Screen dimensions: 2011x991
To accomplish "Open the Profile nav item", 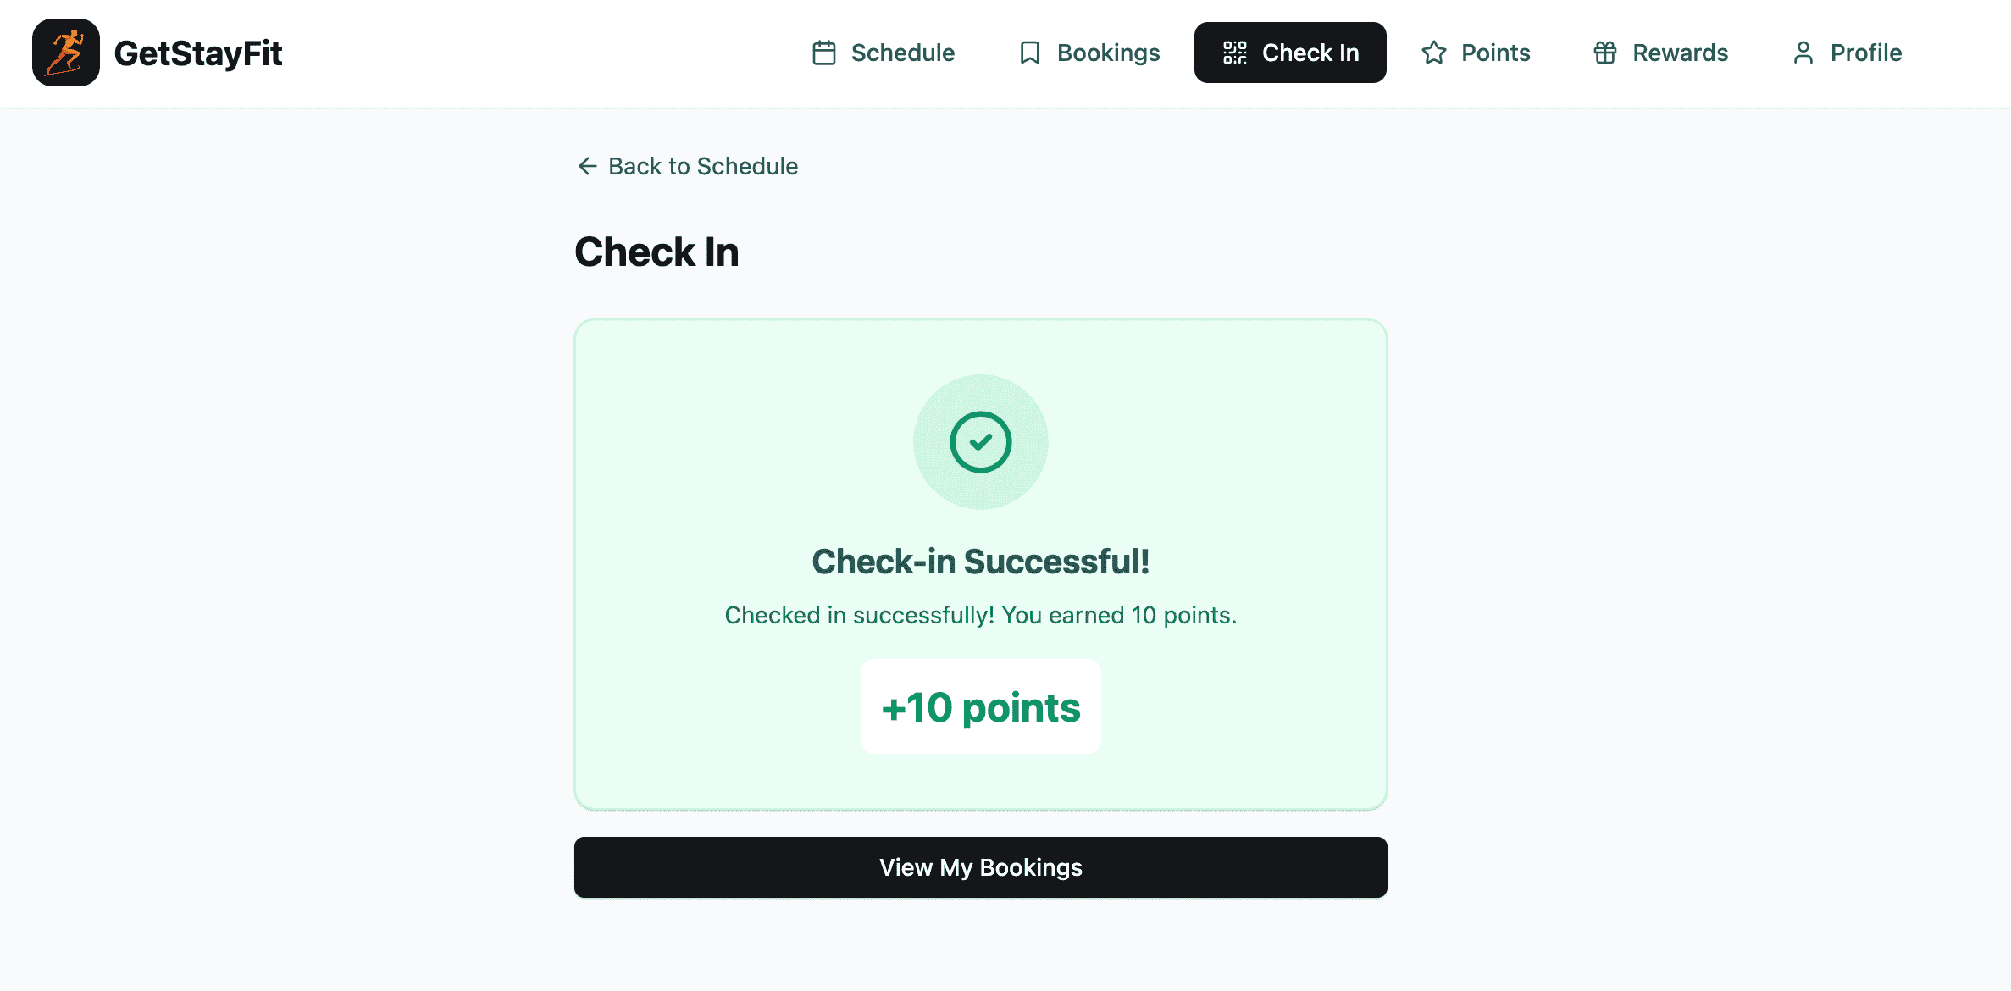I will 1865,53.
